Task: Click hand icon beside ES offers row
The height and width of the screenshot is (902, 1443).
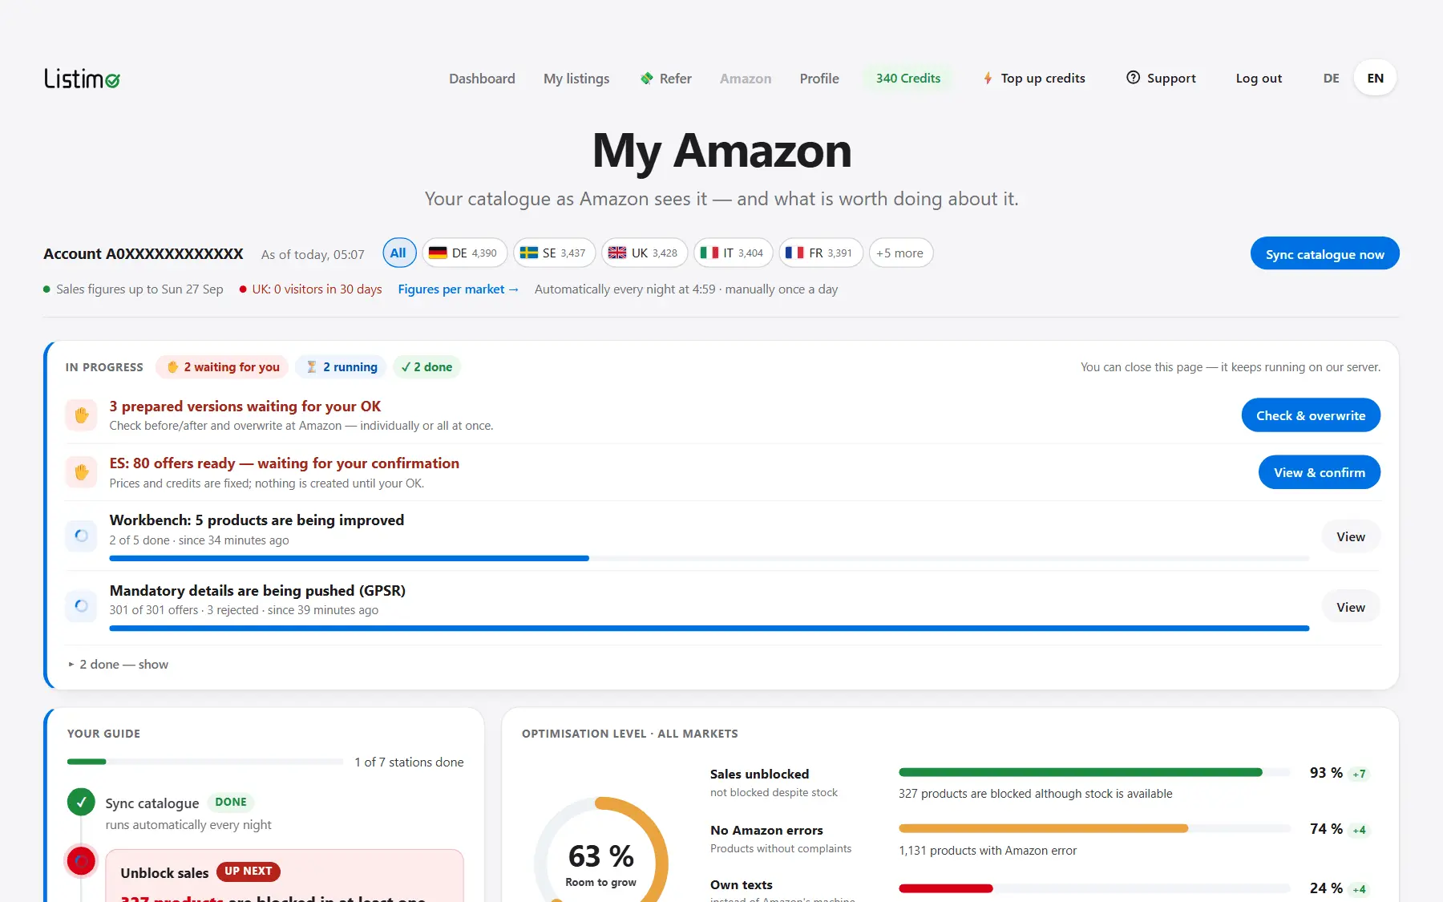Action: click(81, 472)
